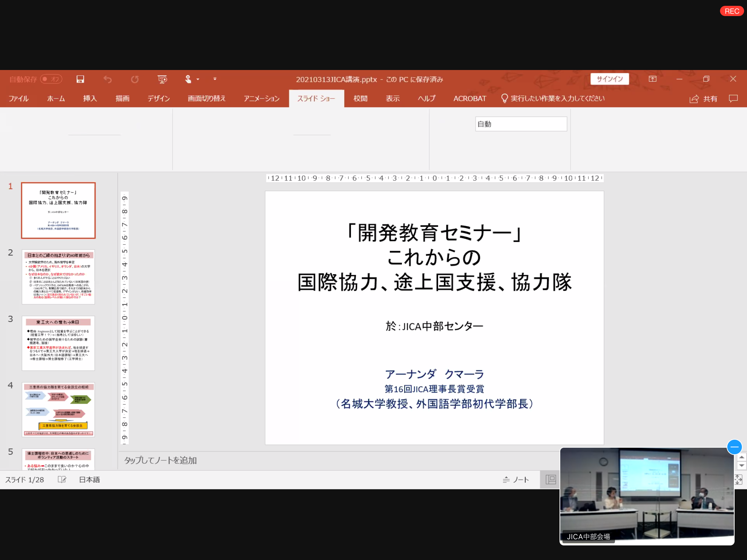Click fit slide to window icon
This screenshot has width=747, height=560.
tap(739, 480)
